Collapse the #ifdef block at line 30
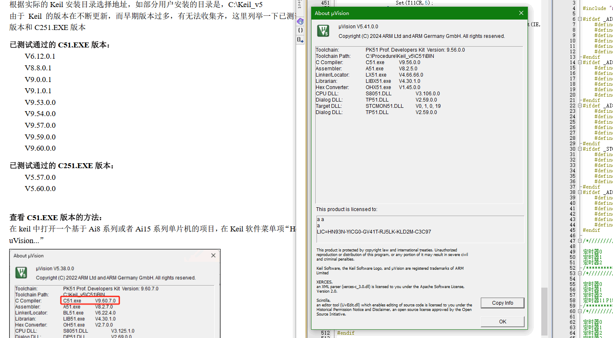 [580, 149]
